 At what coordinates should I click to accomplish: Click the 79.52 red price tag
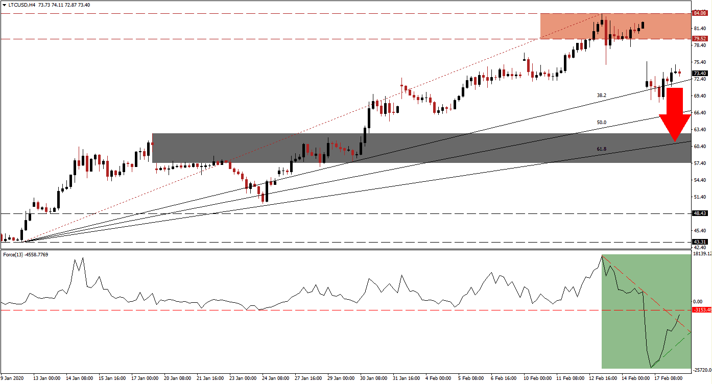(699, 39)
